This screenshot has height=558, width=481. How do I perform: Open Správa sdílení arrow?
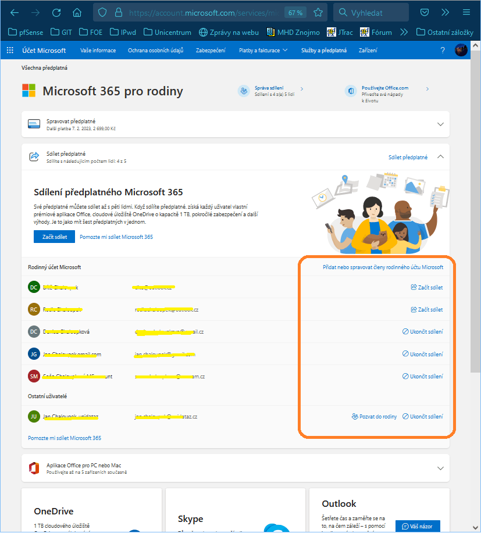[301, 88]
